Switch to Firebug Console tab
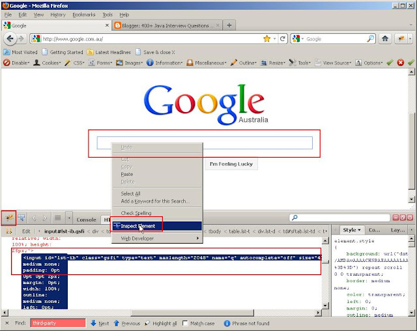This screenshot has width=417, height=331. 86,220
